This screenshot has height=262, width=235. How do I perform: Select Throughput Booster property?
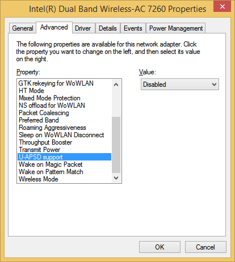(x=64, y=142)
